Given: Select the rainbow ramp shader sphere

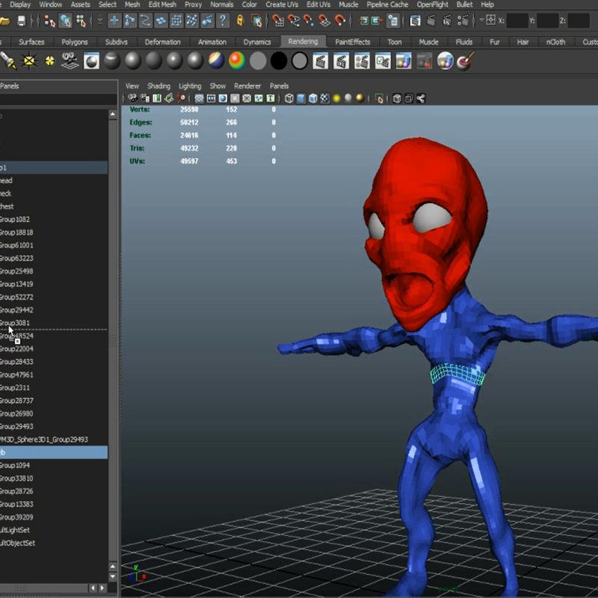Looking at the screenshot, I should click(237, 61).
